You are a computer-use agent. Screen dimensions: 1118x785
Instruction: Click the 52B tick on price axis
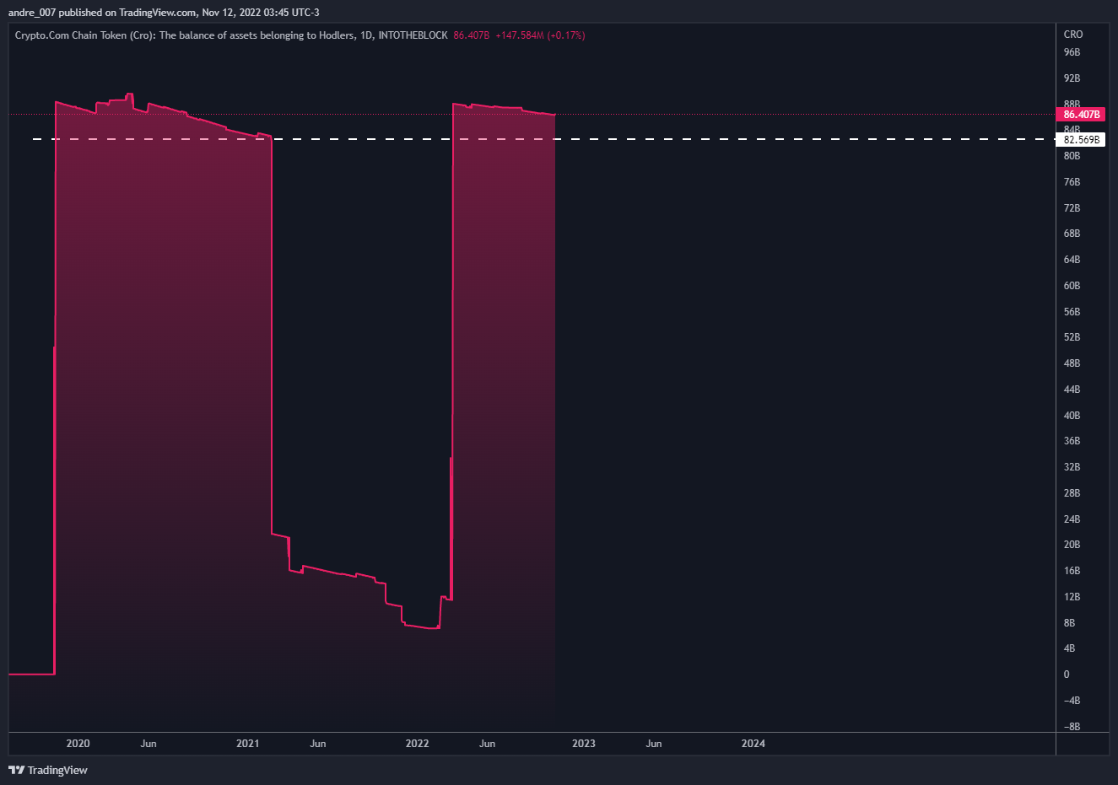click(x=1072, y=337)
